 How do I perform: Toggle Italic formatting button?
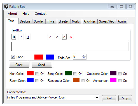21,37
